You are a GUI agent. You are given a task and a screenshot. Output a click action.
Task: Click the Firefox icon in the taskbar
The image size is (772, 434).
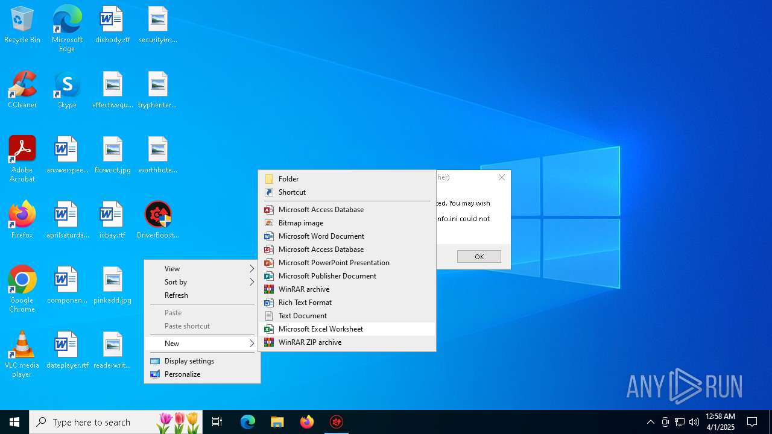(x=306, y=422)
